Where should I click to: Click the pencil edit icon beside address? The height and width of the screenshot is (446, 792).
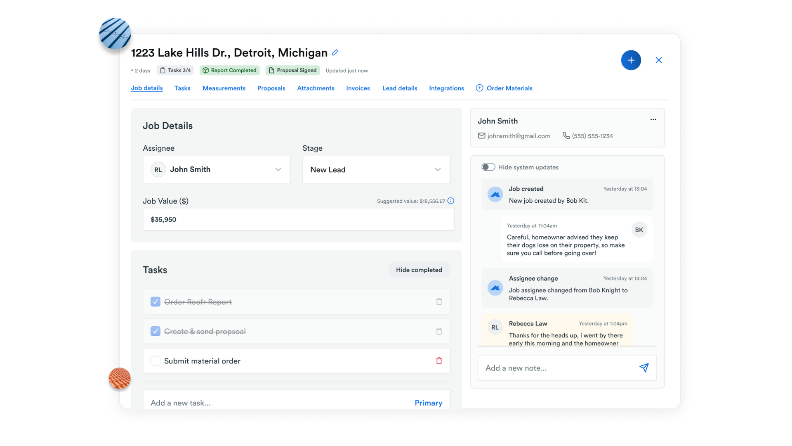[x=335, y=52]
